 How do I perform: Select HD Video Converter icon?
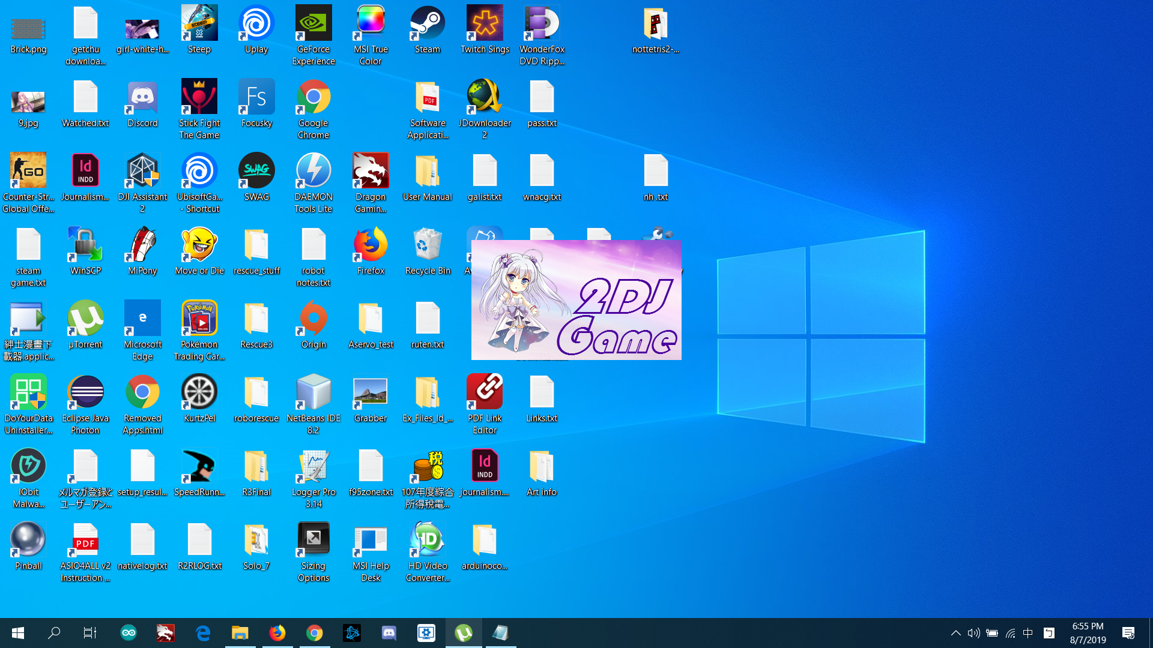tap(428, 553)
